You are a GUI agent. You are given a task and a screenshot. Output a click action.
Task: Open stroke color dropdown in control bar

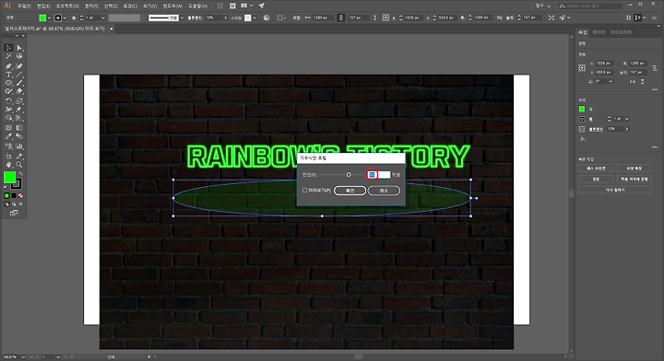(65, 17)
